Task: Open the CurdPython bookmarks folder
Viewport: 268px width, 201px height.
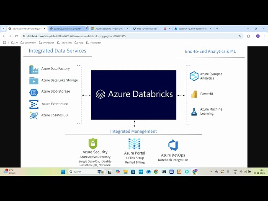Action: (28, 43)
